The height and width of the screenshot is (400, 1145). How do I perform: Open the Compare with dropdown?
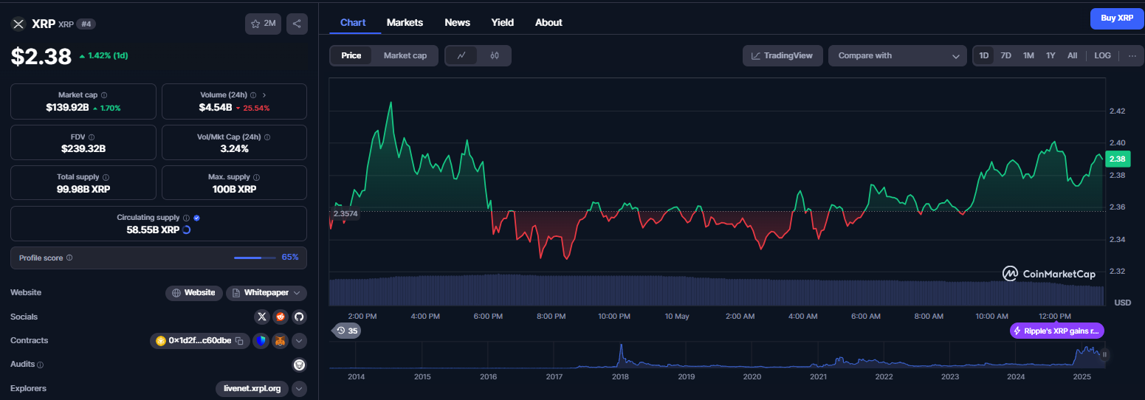pos(897,55)
